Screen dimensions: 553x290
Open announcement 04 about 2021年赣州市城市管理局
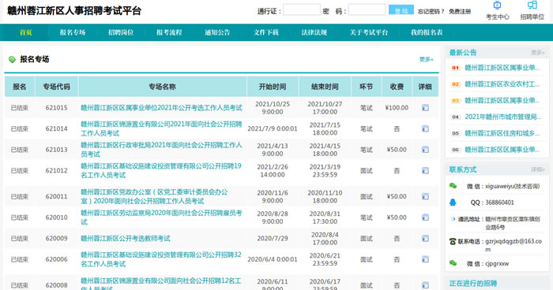point(502,117)
